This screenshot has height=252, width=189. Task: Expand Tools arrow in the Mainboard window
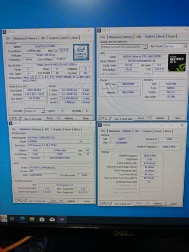coord(61,201)
